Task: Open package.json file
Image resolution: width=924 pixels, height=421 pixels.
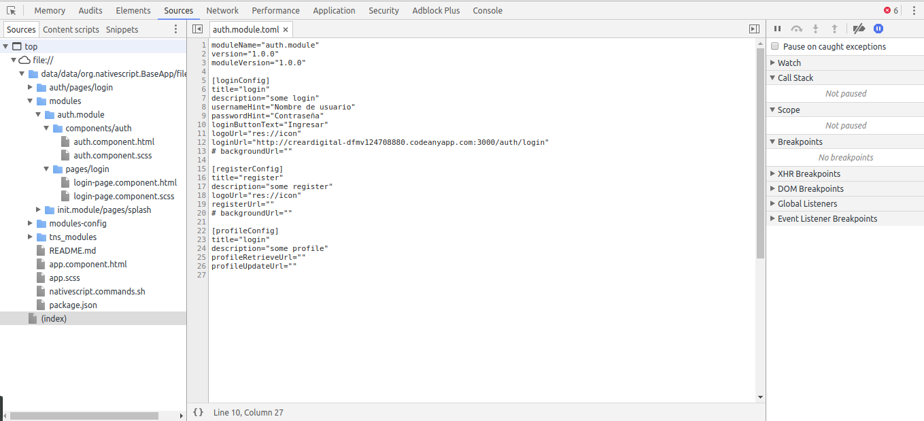Action: [x=73, y=305]
